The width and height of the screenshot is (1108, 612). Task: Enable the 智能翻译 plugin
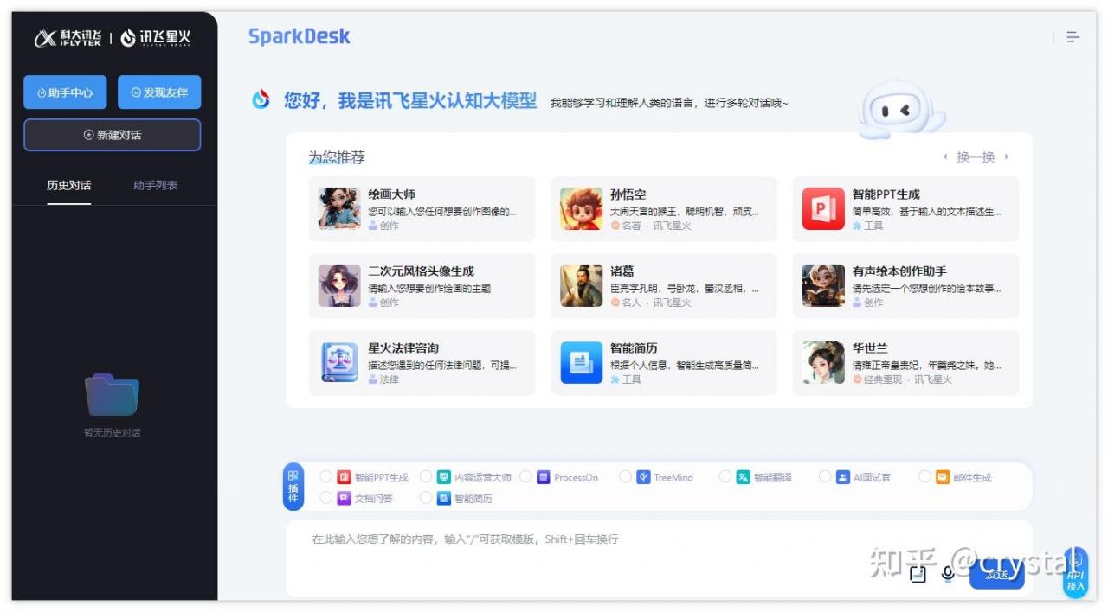point(725,477)
